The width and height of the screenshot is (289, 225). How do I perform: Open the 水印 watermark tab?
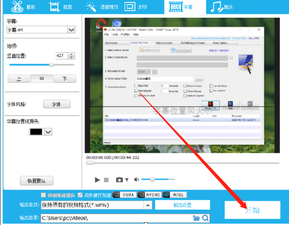(x=136, y=7)
